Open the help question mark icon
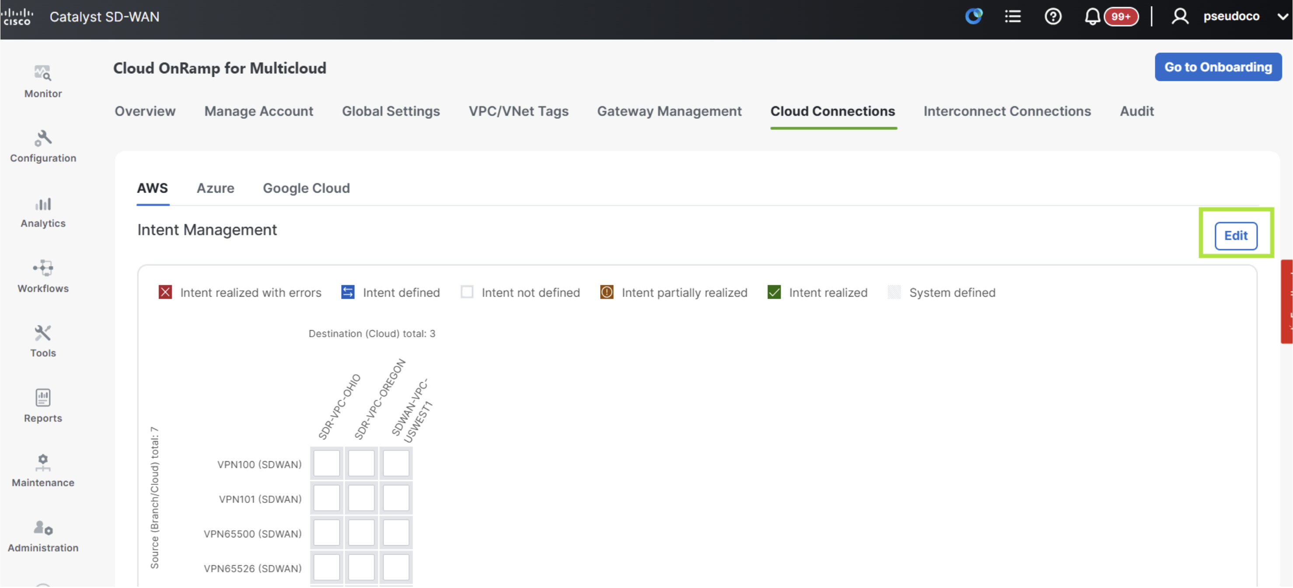The height and width of the screenshot is (588, 1293). pyautogui.click(x=1052, y=17)
